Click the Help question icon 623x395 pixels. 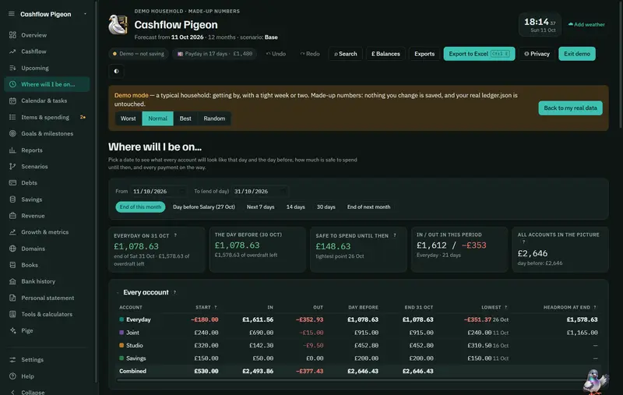pos(12,376)
